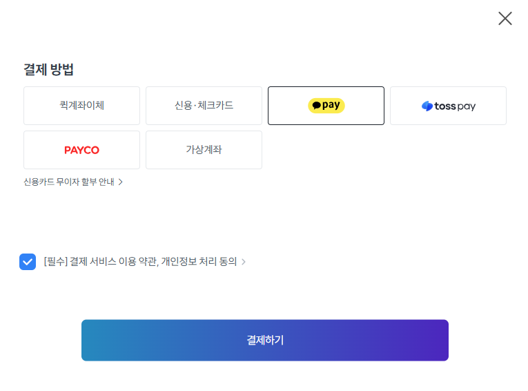
Task: Open 신용카드 무이자 할부 안내 link
Action: [x=69, y=182]
